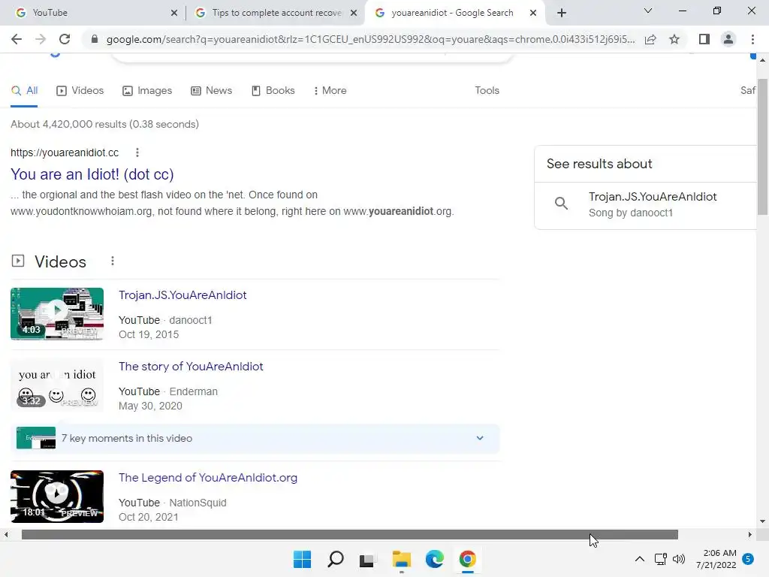Click the https://youareanidiot.cc URL text
Image resolution: width=769 pixels, height=577 pixels.
[65, 153]
